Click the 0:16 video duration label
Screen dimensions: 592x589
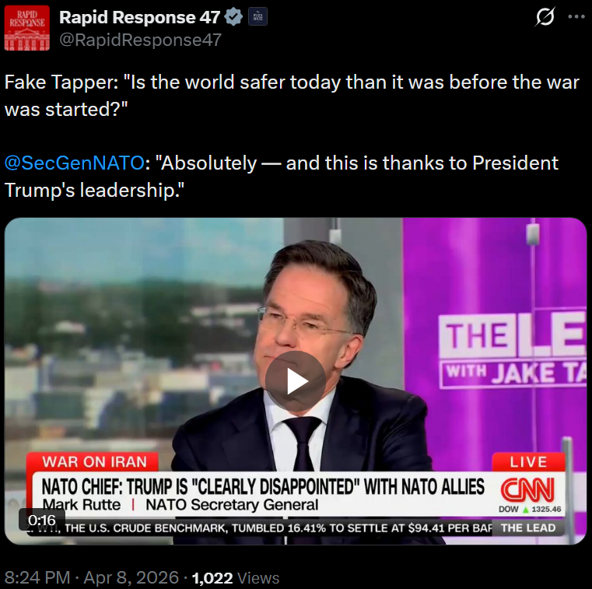42,521
